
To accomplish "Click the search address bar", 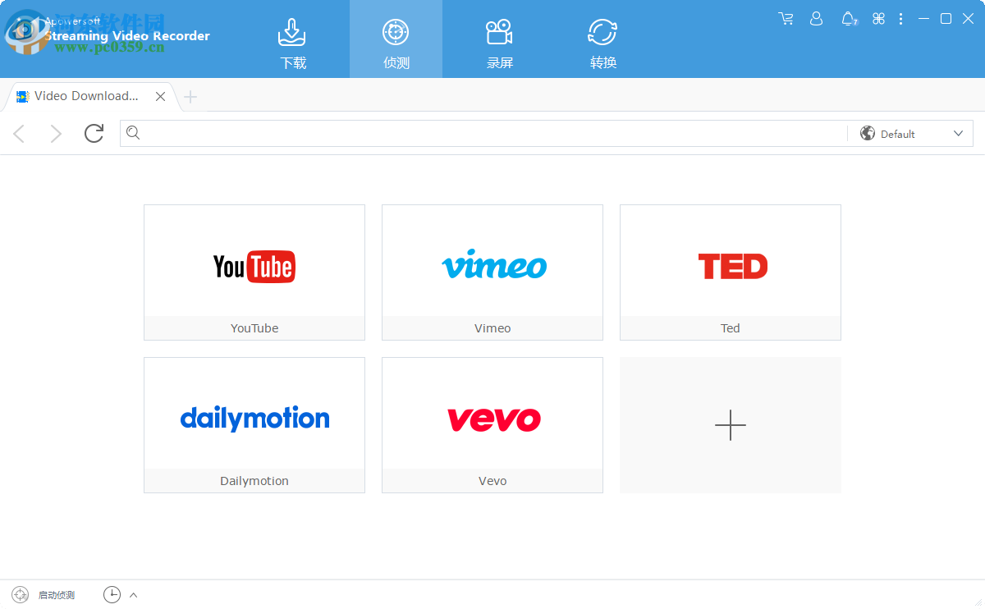I will (484, 133).
